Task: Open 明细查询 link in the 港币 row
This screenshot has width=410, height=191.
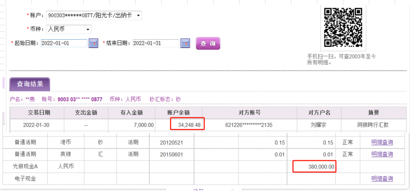Action: point(382,142)
